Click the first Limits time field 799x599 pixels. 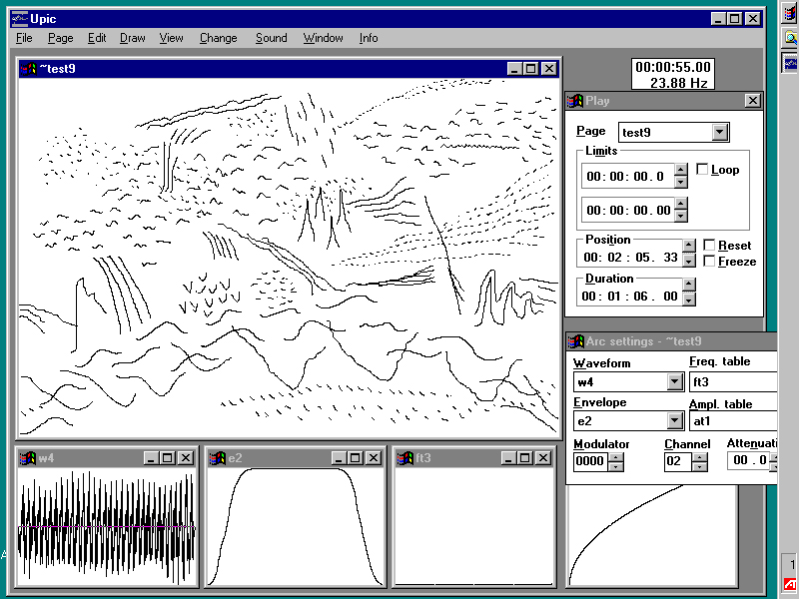click(628, 177)
